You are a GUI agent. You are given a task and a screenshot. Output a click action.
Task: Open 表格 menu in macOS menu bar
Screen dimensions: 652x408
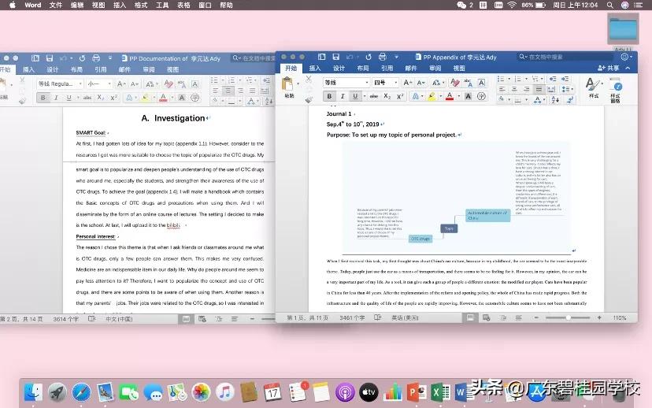[183, 5]
